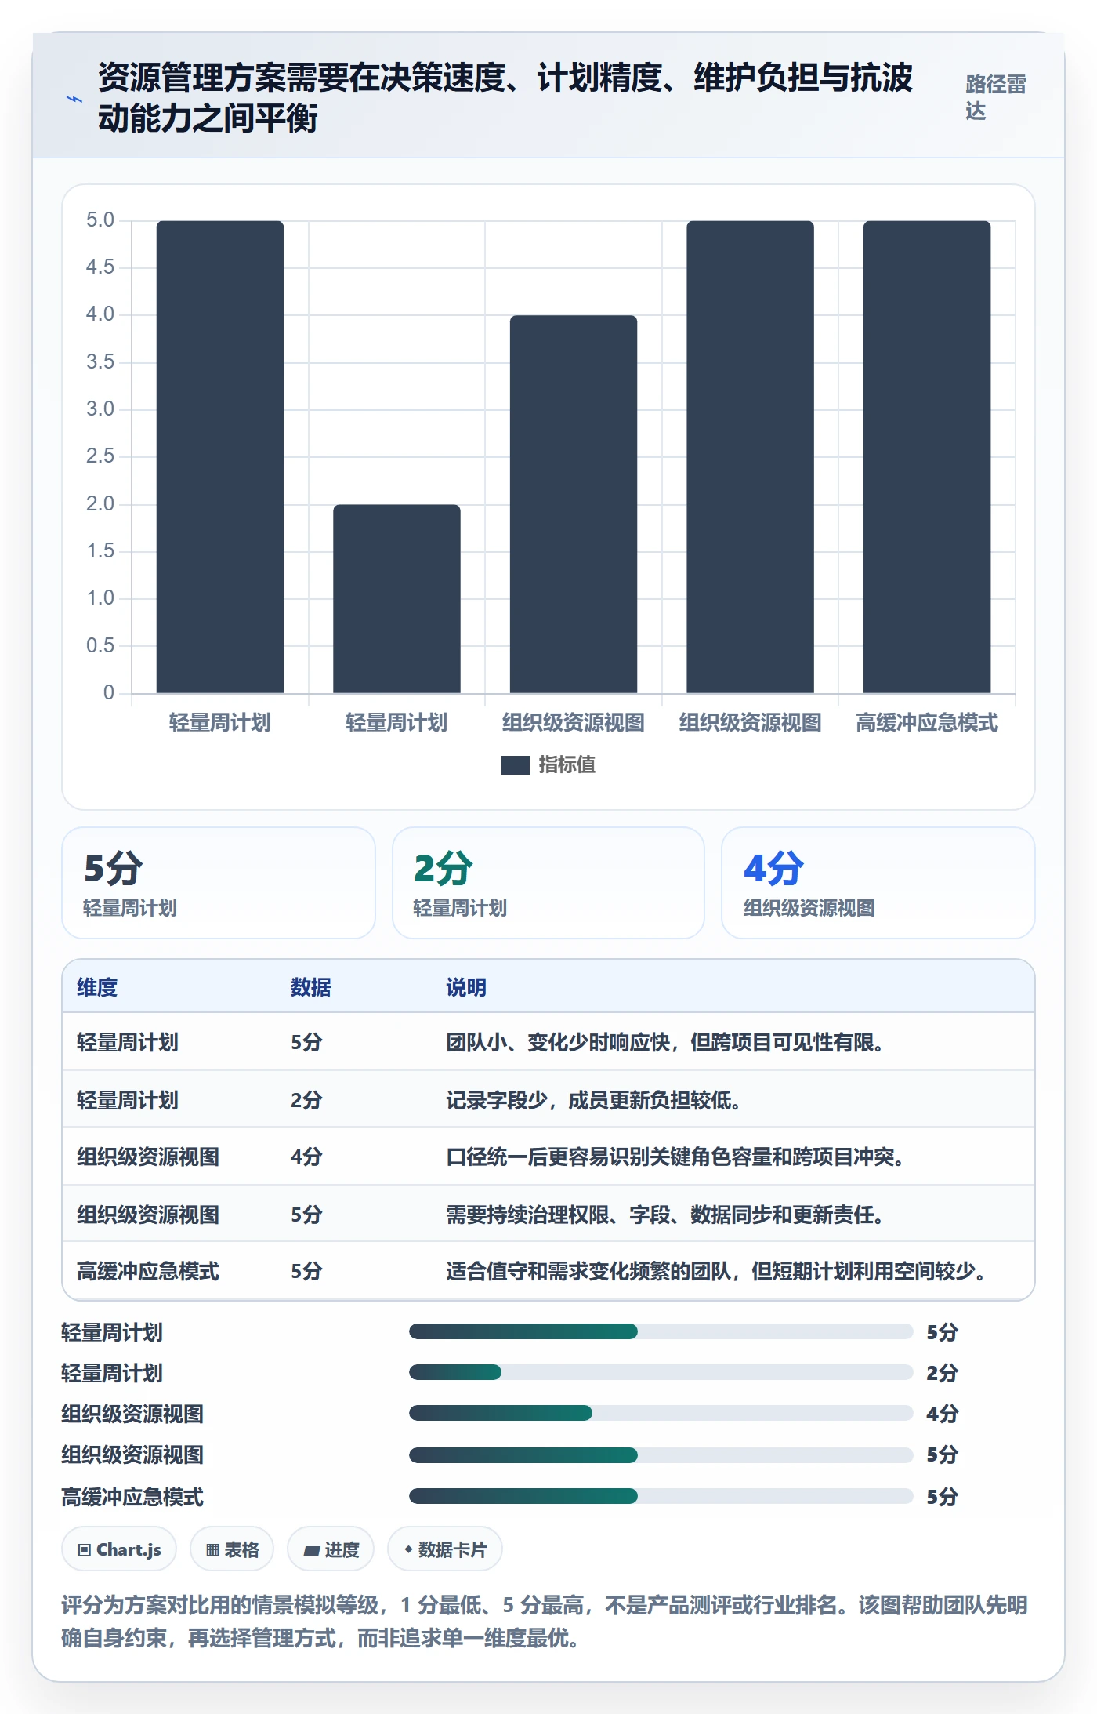Click the 高缓冲应急模式 x-axis label under the chart
1097x1714 pixels.
[x=927, y=722]
